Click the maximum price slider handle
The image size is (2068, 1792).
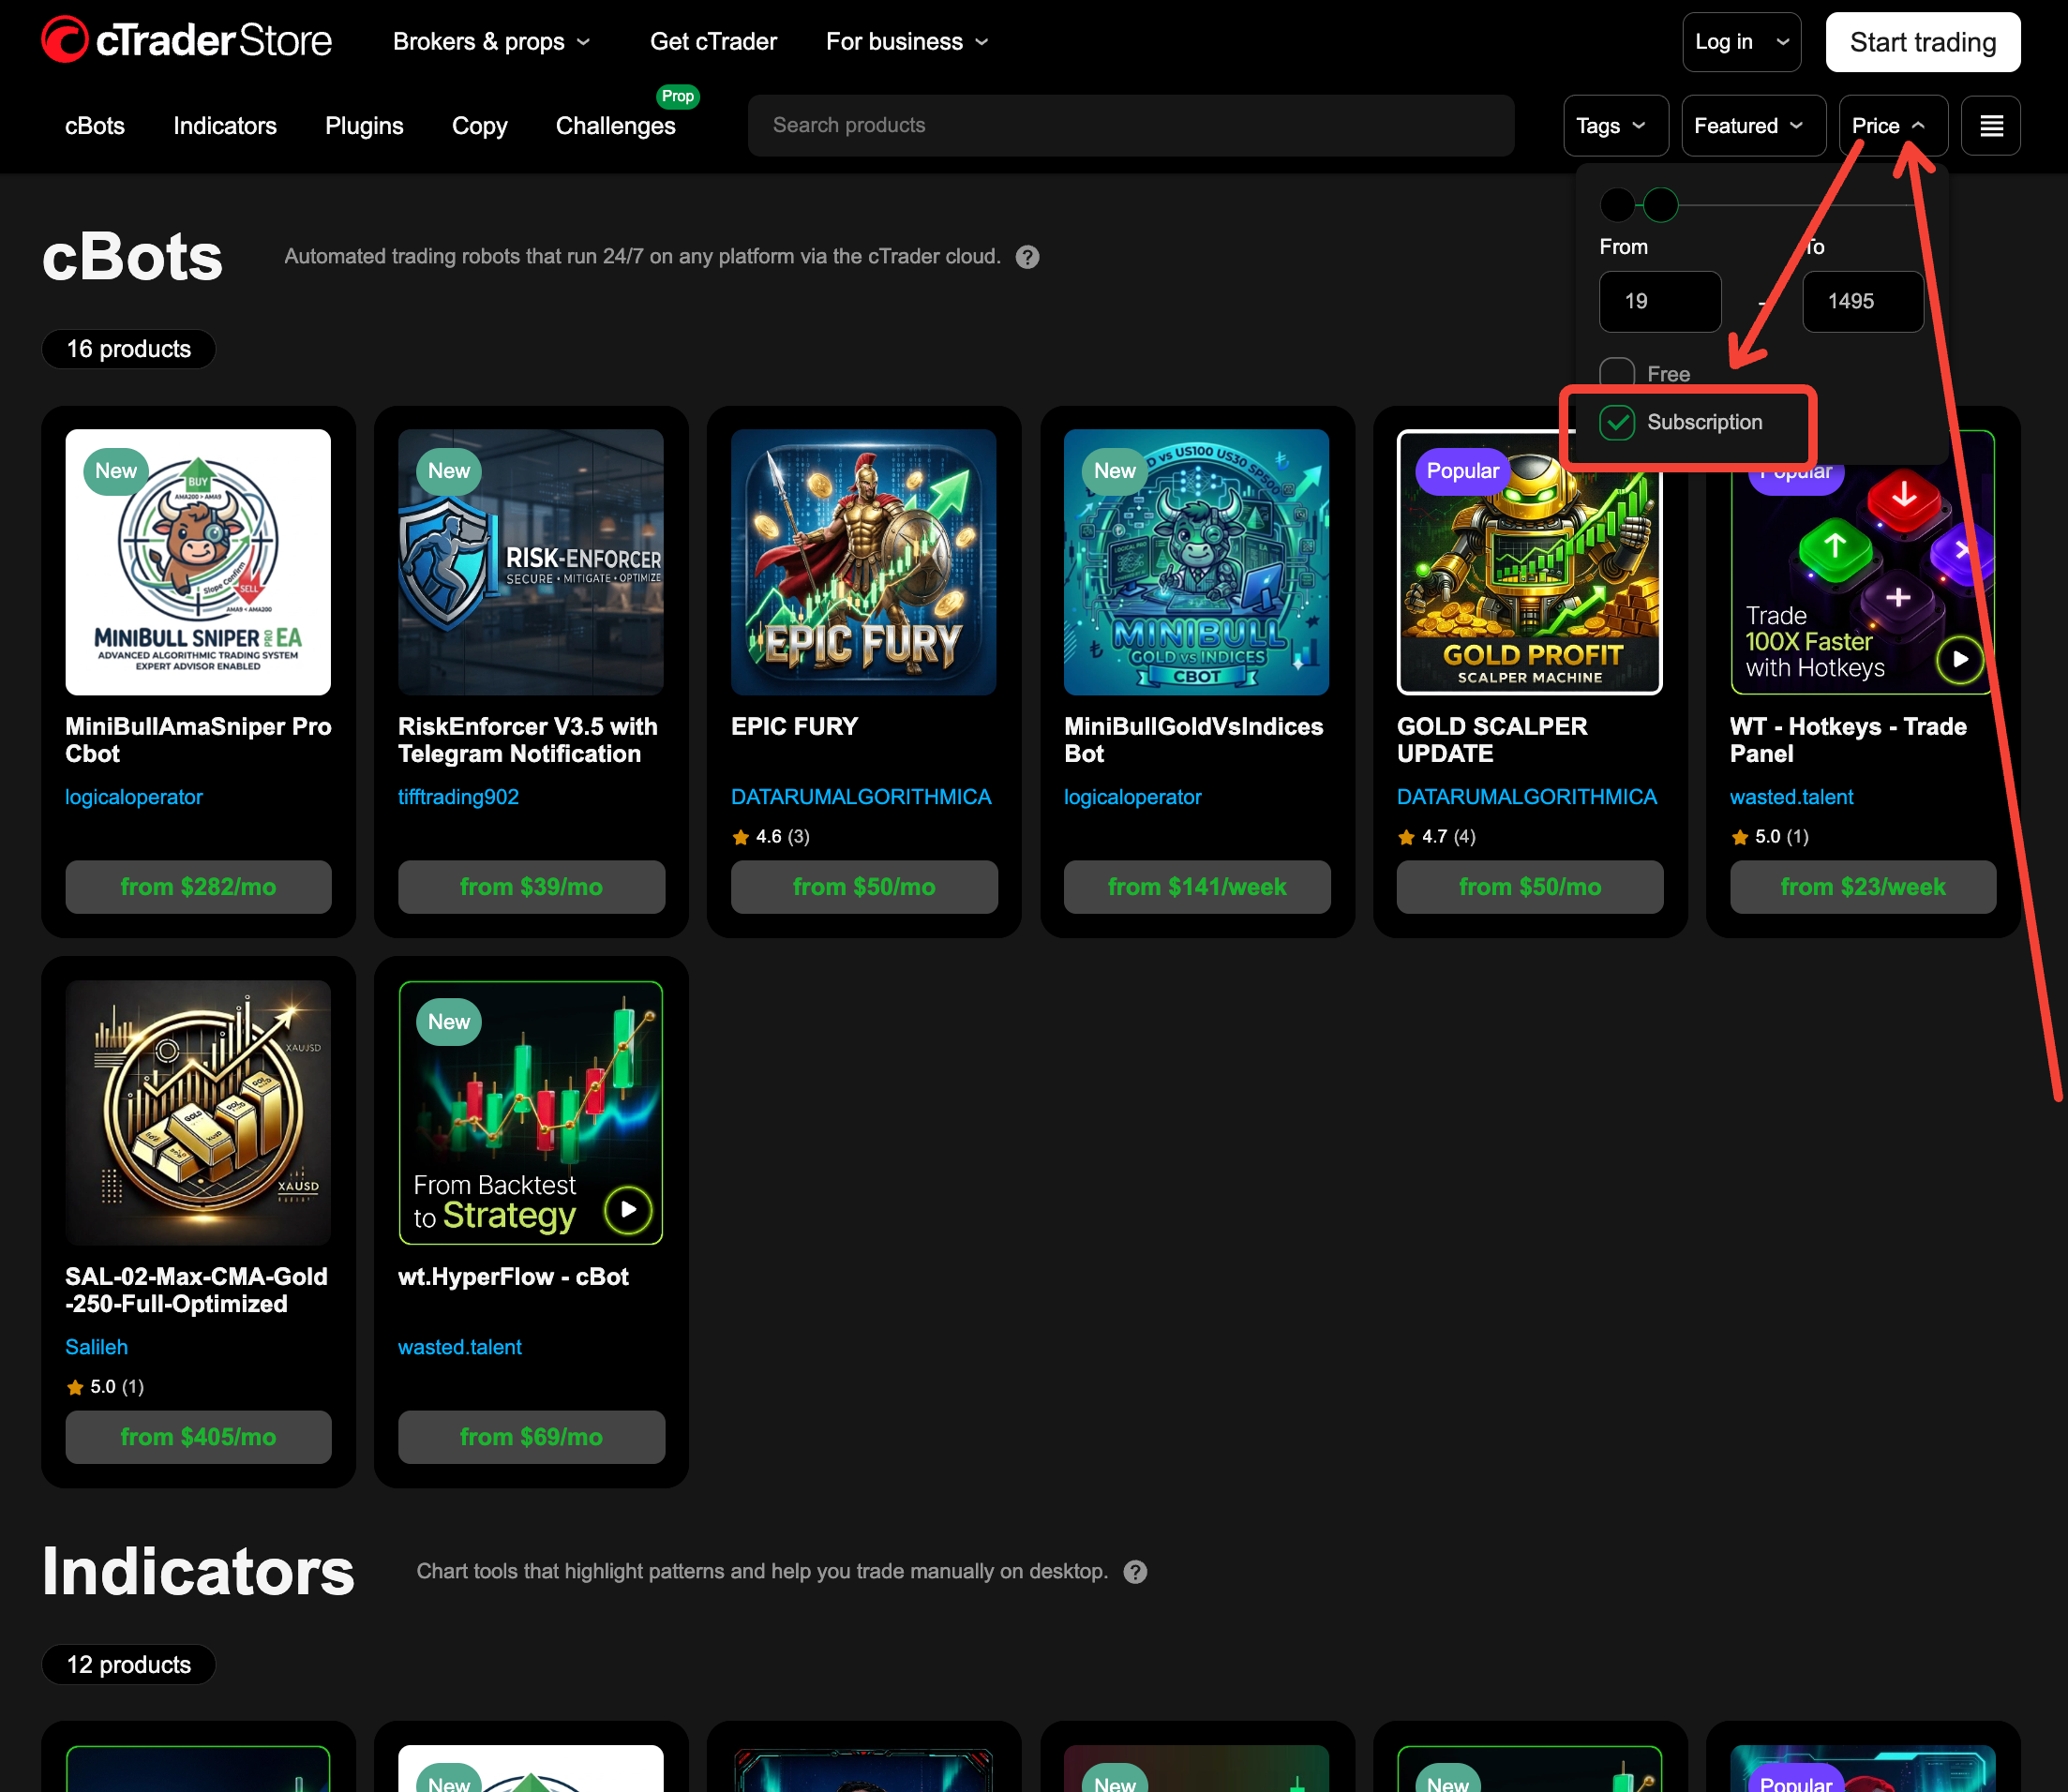(x=1661, y=205)
